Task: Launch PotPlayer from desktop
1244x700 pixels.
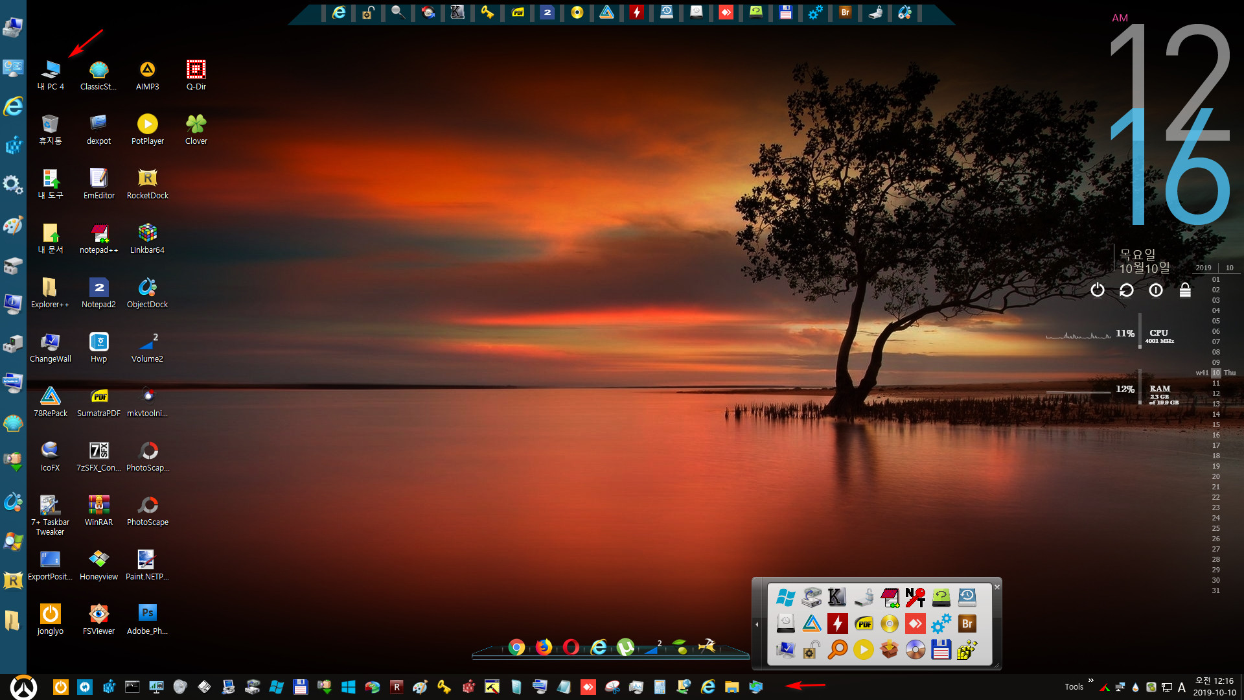Action: click(x=147, y=129)
